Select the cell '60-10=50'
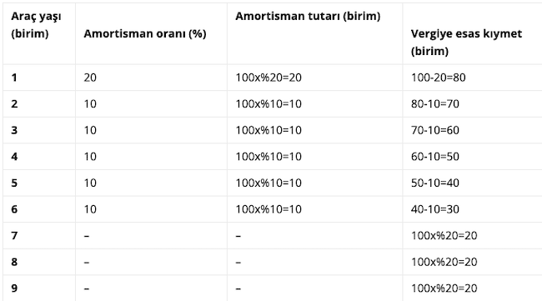The height and width of the screenshot is (301, 542). point(434,157)
